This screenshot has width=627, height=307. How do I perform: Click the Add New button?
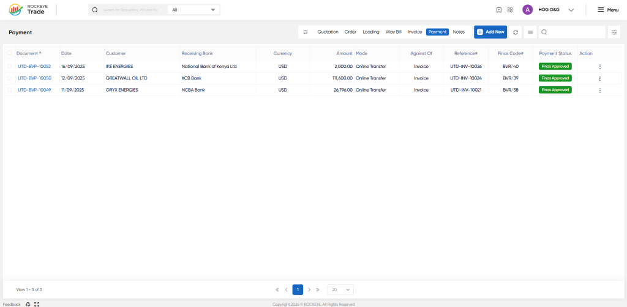point(490,32)
